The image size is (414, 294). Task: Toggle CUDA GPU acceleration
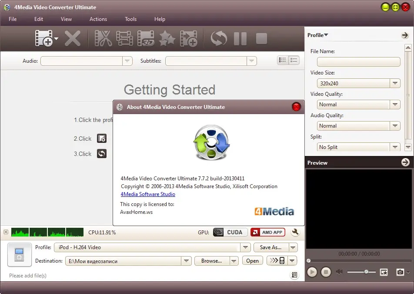tap(230, 232)
